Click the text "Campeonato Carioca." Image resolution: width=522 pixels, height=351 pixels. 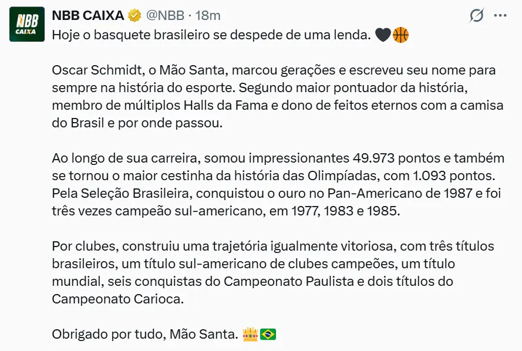click(117, 299)
